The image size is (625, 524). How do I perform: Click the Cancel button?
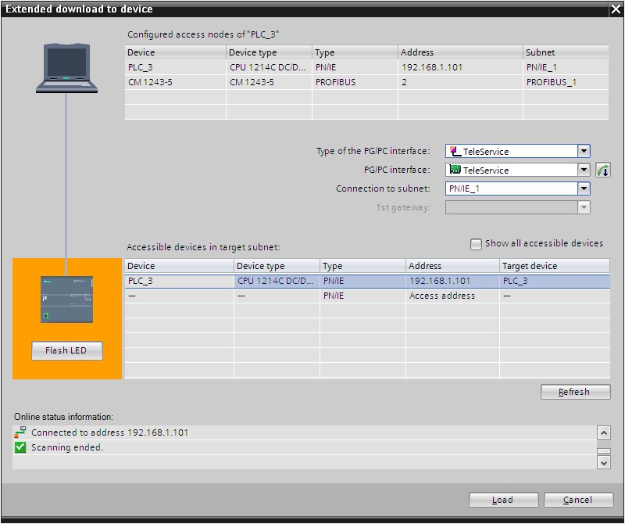point(578,500)
